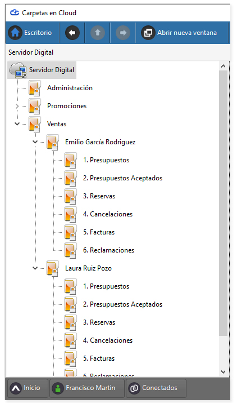Viewport: 237px width, 403px height.
Task: Select 5. Facturas under Laura Ruiz Pozo
Action: click(99, 358)
